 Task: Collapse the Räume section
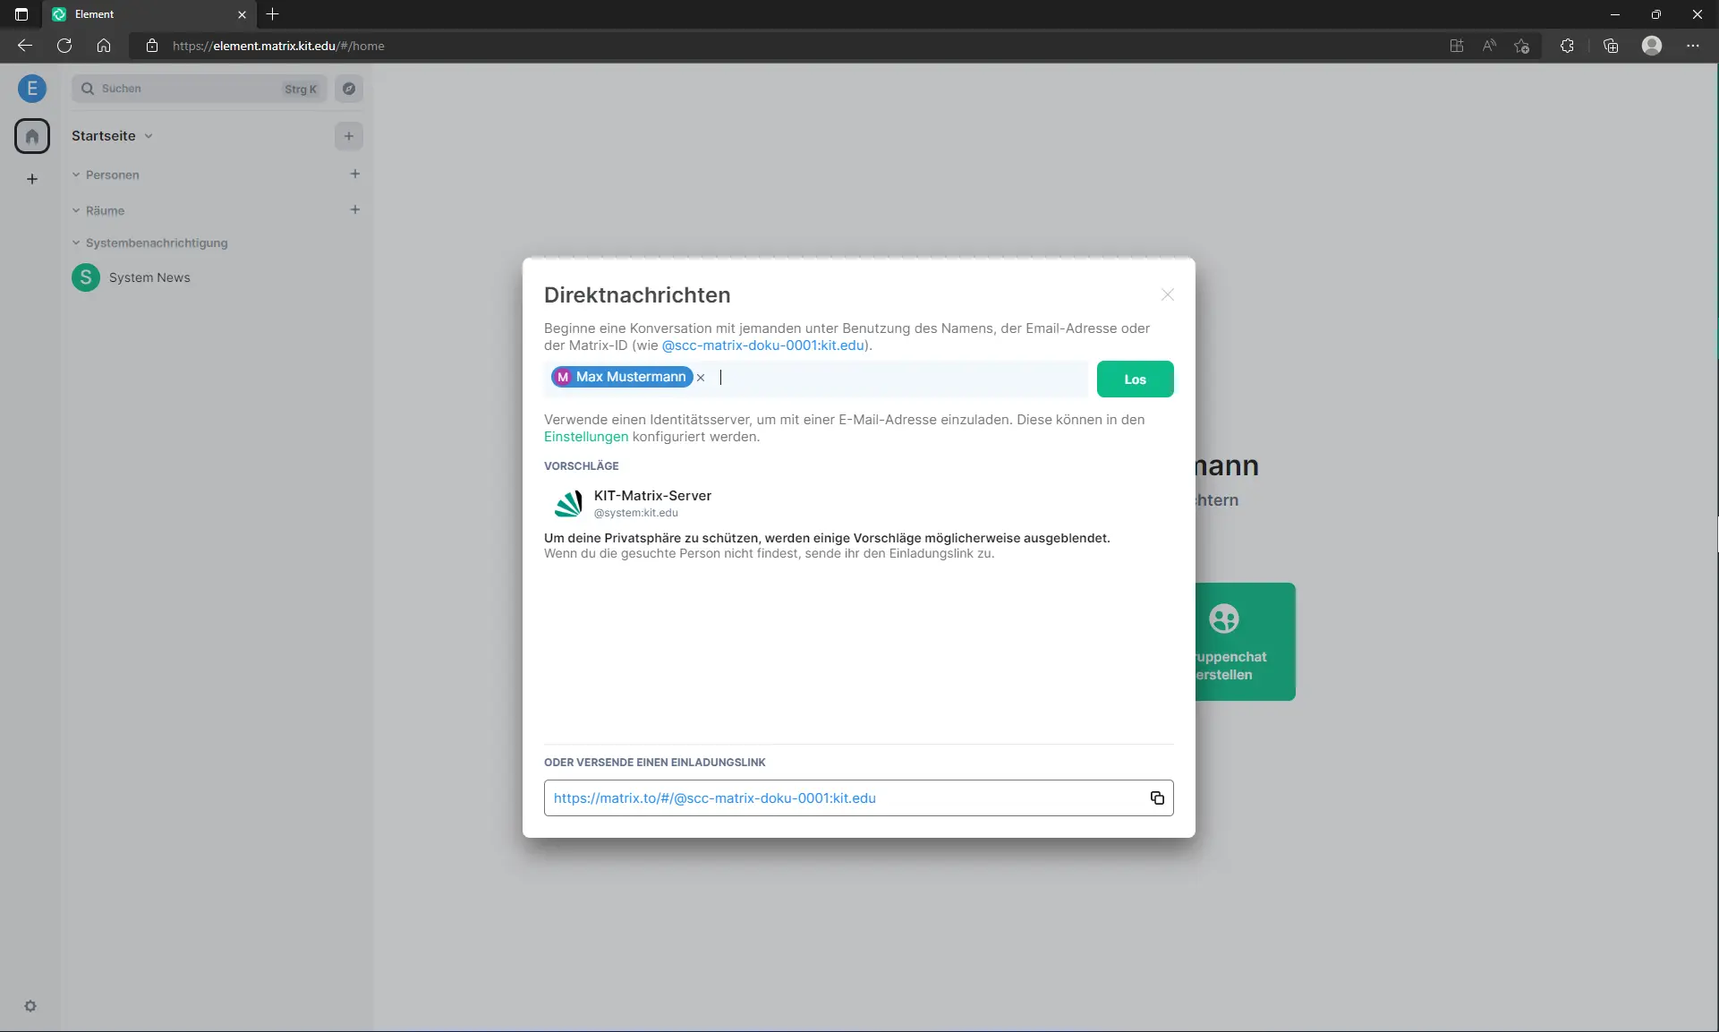77,210
